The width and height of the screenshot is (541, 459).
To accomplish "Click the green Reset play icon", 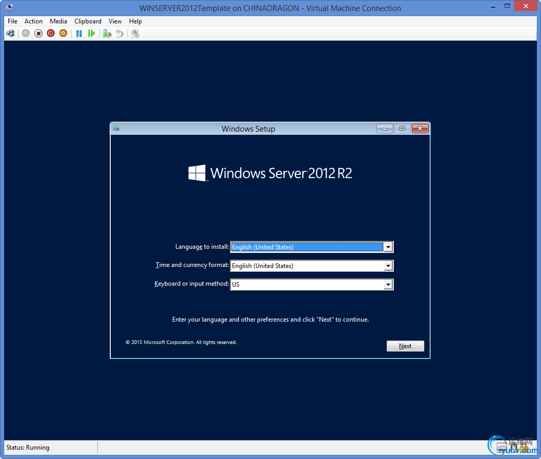I will (x=92, y=33).
